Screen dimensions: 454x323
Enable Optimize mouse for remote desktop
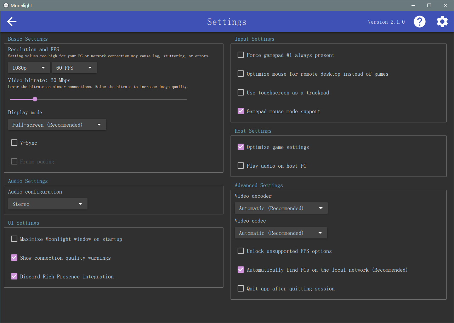[x=241, y=74]
